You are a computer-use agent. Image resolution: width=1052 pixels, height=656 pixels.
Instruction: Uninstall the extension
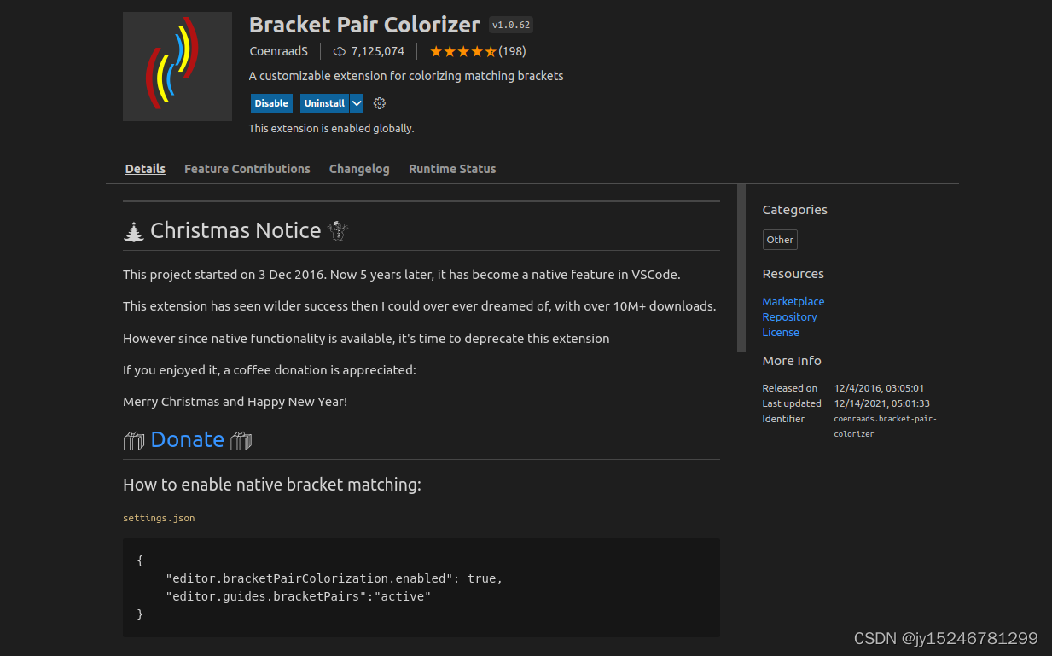pyautogui.click(x=324, y=103)
